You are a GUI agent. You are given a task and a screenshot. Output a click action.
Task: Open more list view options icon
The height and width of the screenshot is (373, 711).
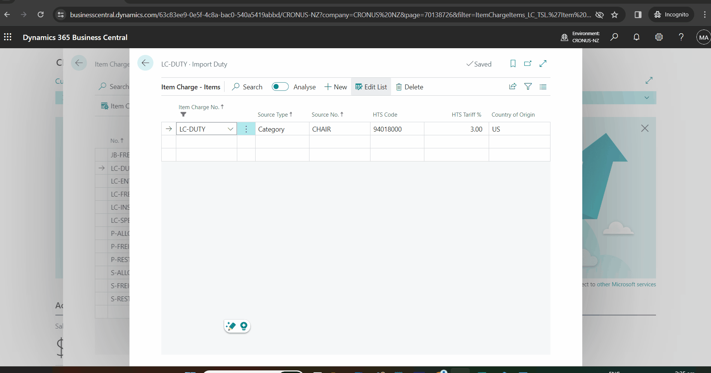pos(543,86)
